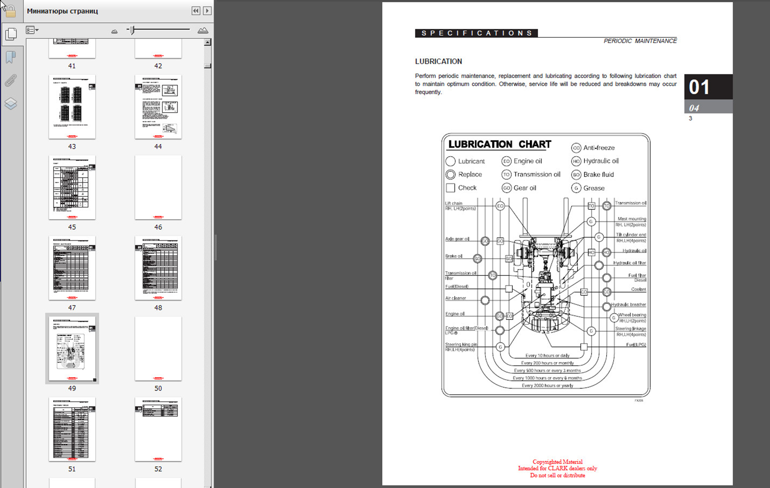Screen dimensions: 770x488
Task: Open the Attachments paperclip panel
Action: pyautogui.click(x=11, y=81)
